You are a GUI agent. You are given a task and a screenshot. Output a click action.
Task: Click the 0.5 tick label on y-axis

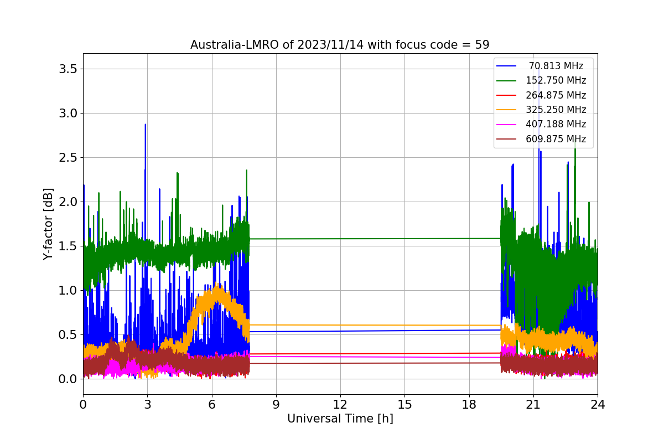pos(68,335)
